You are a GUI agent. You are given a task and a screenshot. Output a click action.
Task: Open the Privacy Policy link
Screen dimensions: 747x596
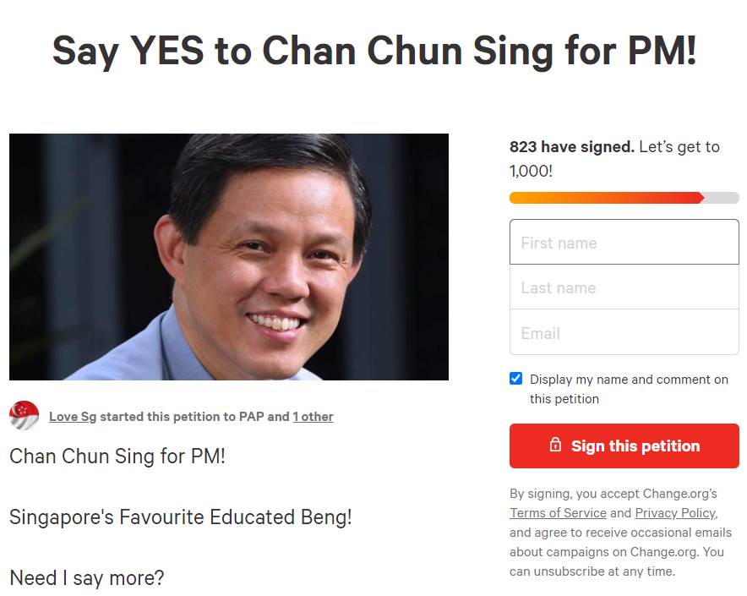pyautogui.click(x=674, y=512)
